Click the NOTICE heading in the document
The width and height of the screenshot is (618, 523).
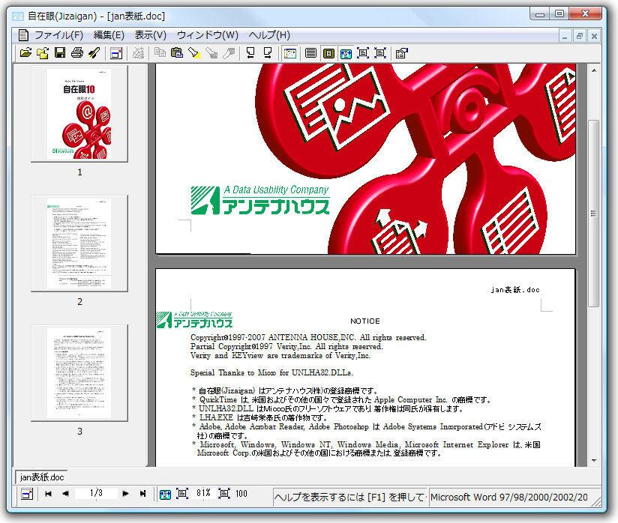click(x=365, y=321)
